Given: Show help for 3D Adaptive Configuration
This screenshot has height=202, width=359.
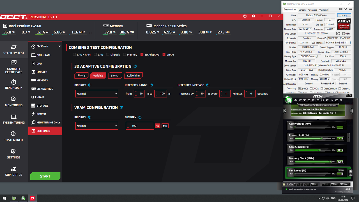Looking at the screenshot, I should click(x=135, y=66).
